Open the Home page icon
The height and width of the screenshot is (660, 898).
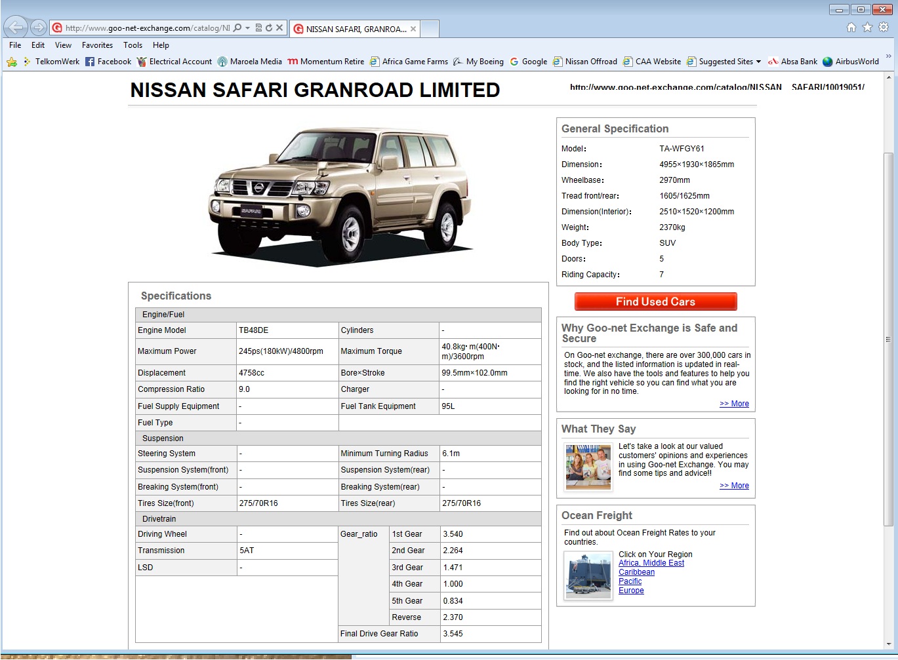click(851, 28)
